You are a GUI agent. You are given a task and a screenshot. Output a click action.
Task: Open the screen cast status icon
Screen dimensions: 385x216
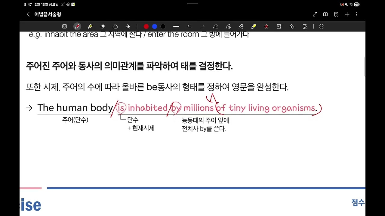tap(342, 4)
